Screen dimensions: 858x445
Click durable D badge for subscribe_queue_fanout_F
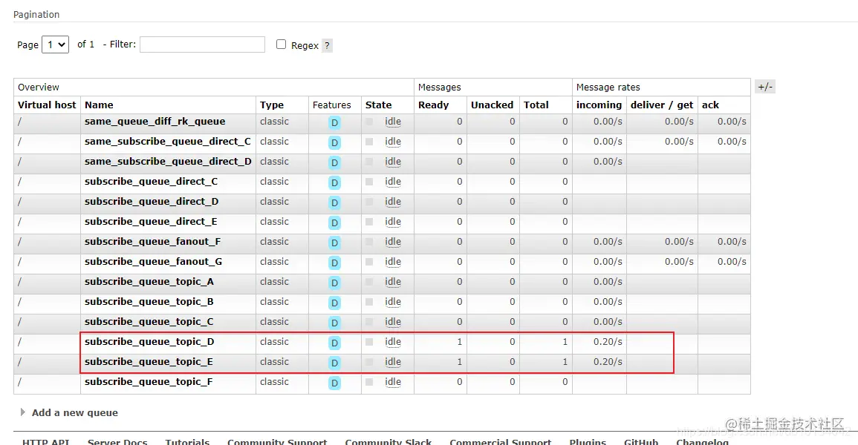tap(334, 243)
